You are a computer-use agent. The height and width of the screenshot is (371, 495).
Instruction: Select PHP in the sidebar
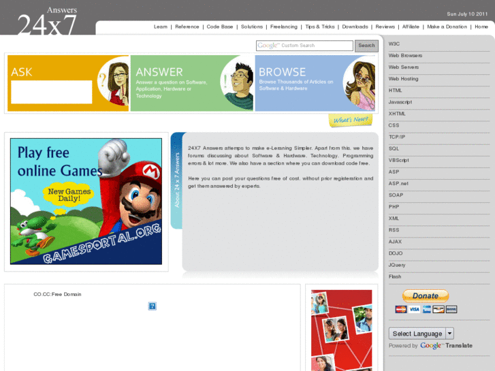coord(394,207)
